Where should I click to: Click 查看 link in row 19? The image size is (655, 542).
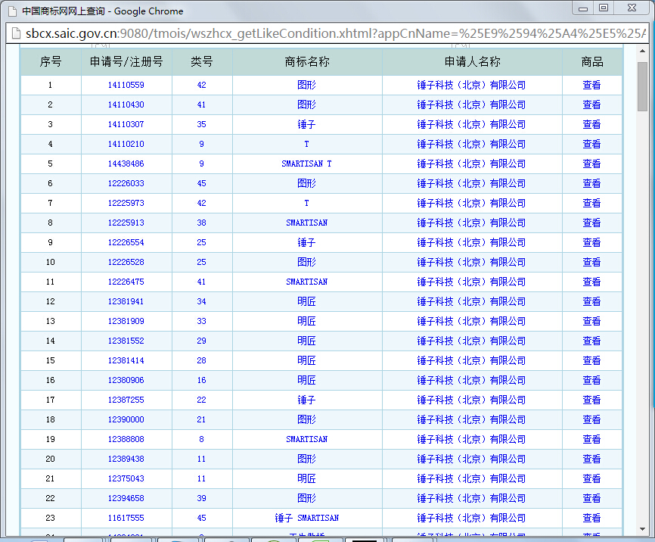coord(591,439)
